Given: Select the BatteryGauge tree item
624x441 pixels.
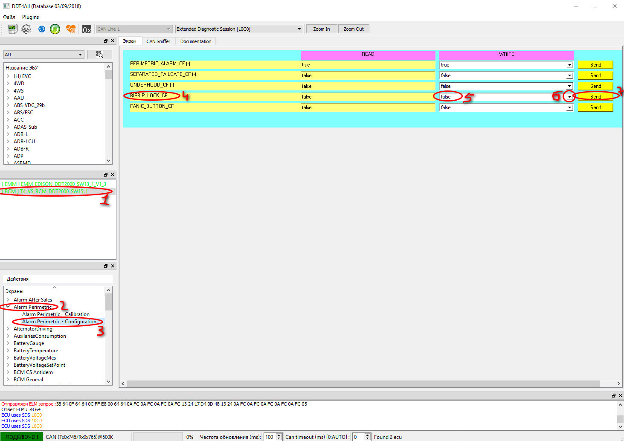Looking at the screenshot, I should pos(29,343).
